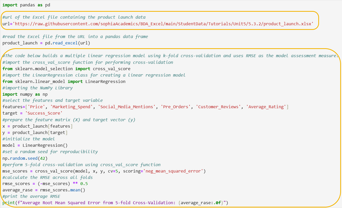Click the 'neg_mean_squared_error' scoring string

pyautogui.click(x=174, y=171)
